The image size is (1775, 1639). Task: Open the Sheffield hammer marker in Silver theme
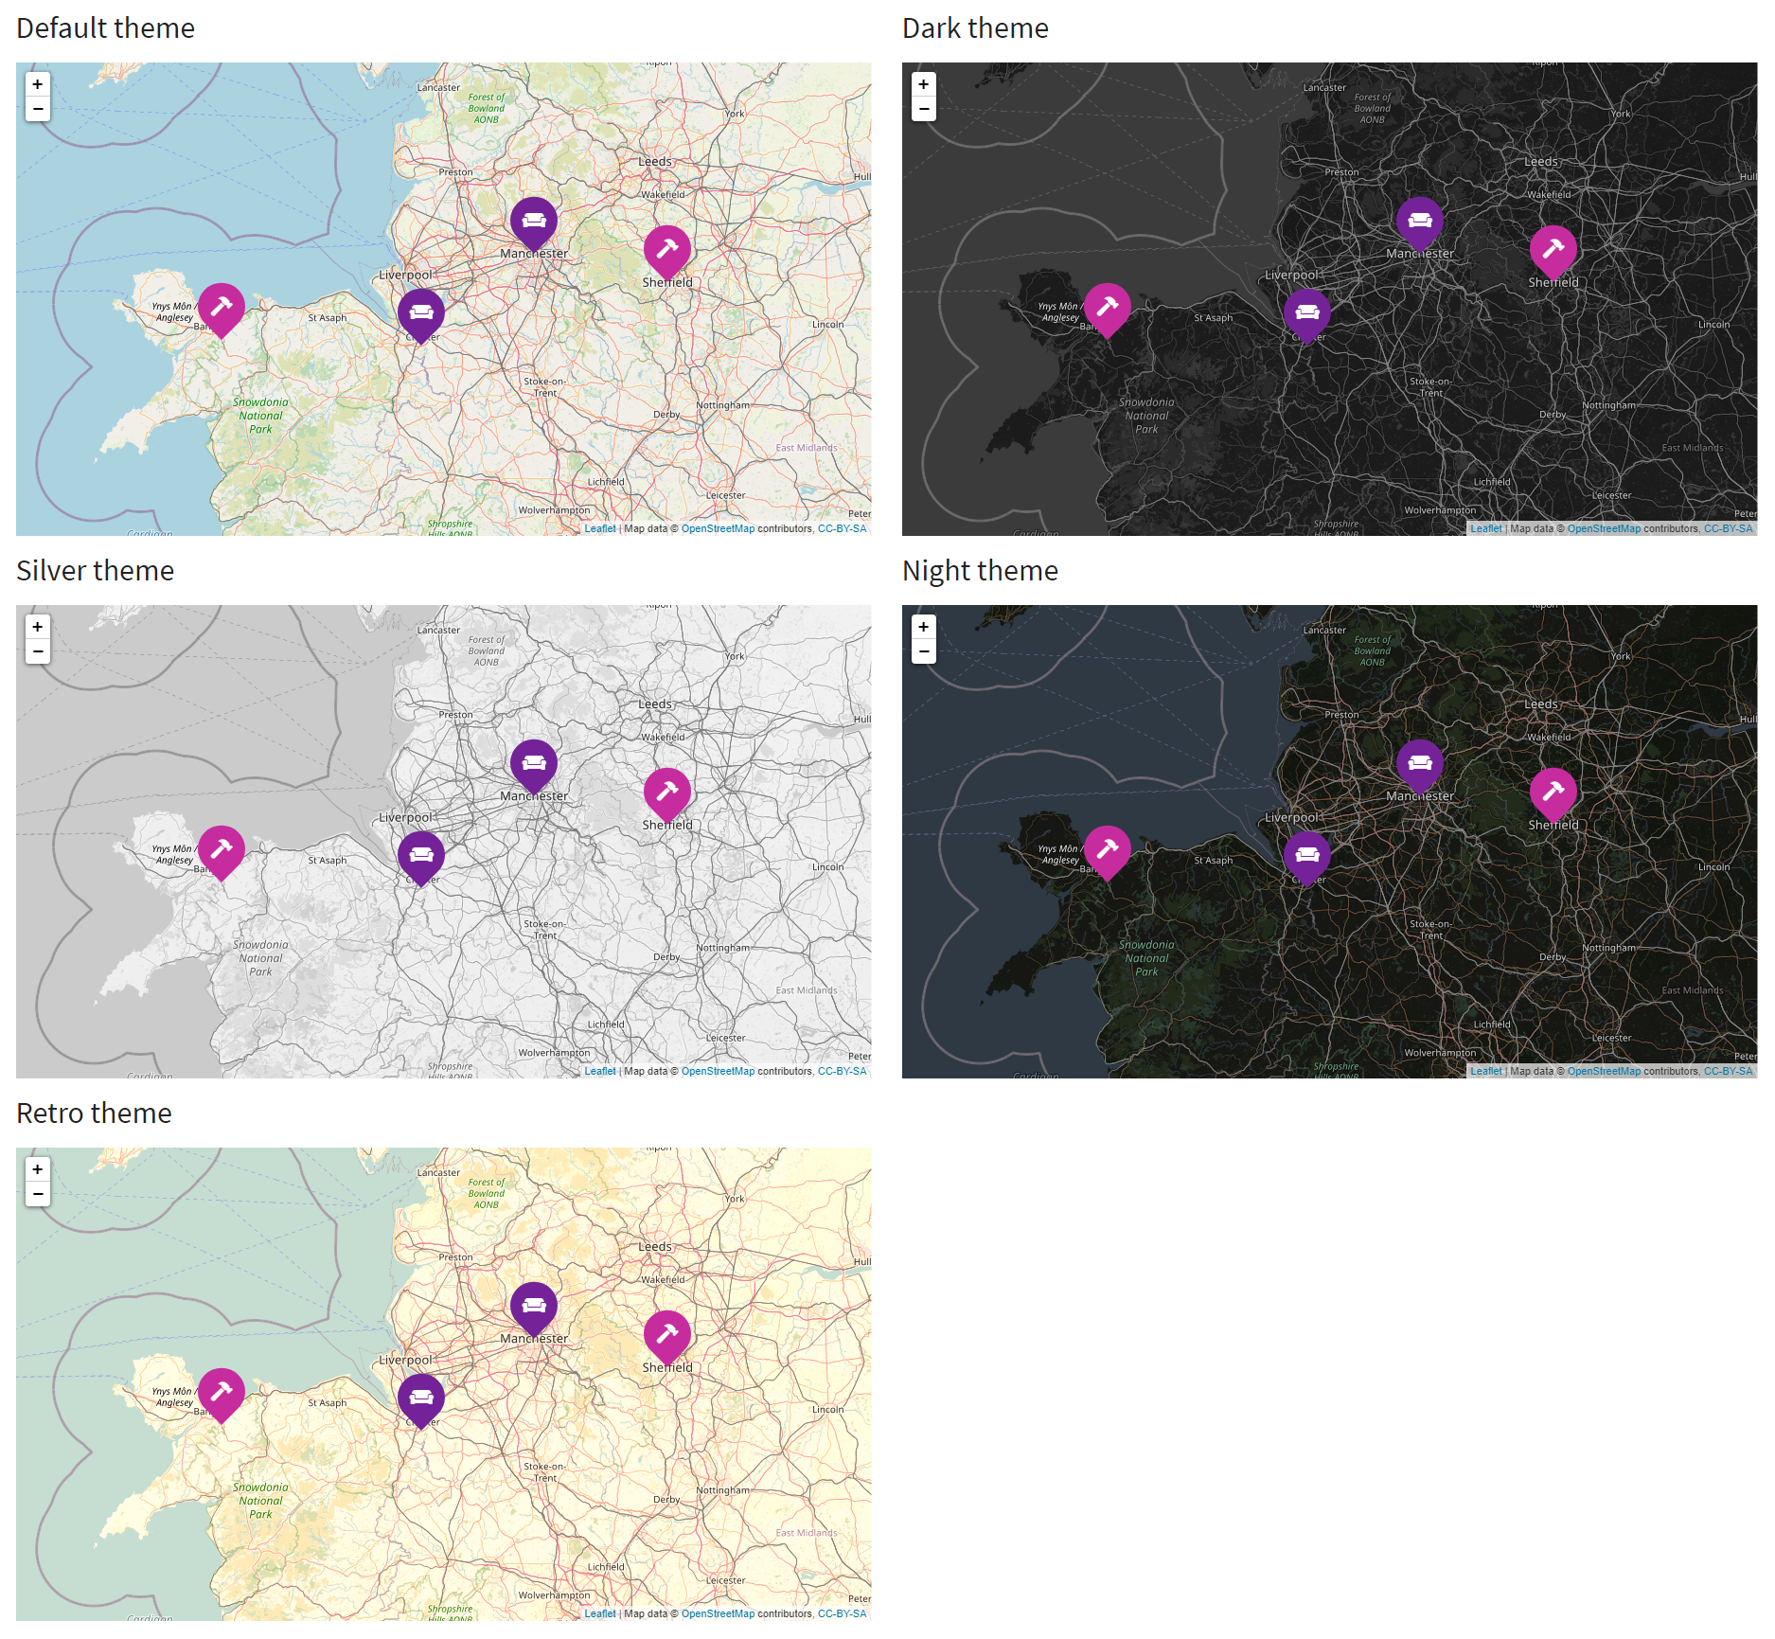coord(667,794)
